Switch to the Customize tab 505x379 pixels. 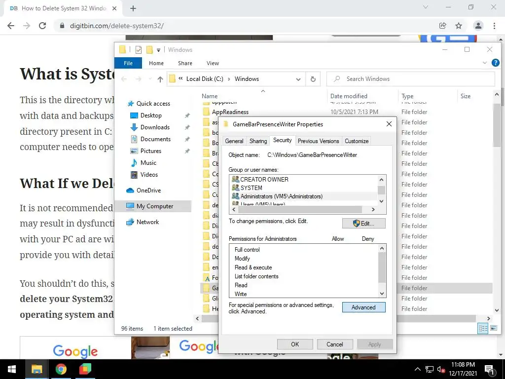coord(357,141)
